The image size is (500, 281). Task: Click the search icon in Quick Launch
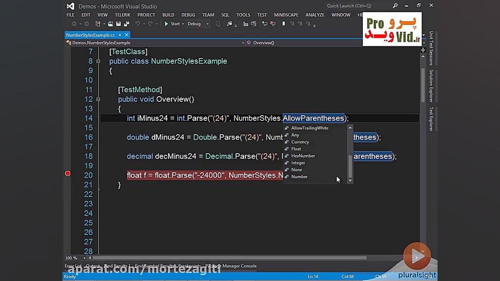395,5
